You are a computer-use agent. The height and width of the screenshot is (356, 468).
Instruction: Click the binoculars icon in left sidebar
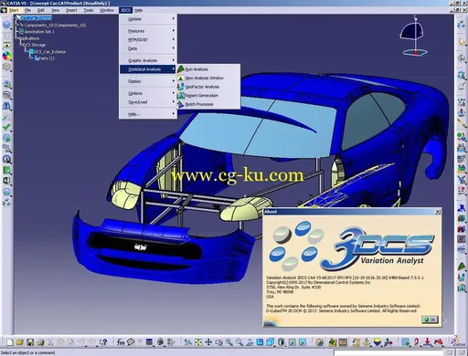tap(6, 106)
